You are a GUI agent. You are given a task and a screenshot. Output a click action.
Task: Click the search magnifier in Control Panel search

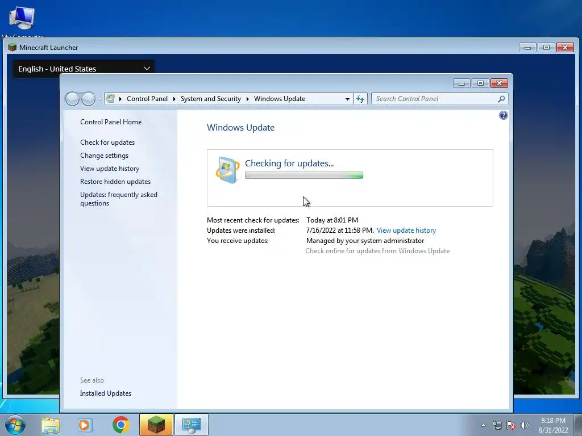click(501, 99)
